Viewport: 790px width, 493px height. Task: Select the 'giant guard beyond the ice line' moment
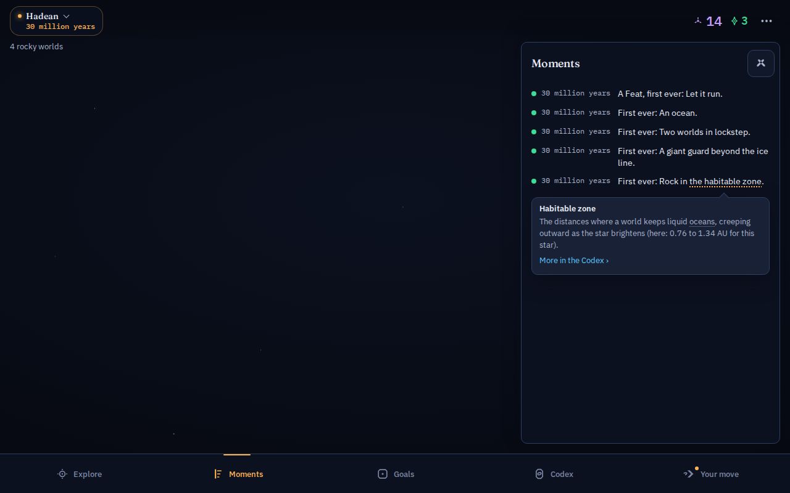coord(651,157)
